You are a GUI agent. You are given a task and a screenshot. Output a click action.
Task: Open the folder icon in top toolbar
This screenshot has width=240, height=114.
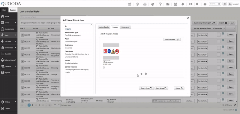click(x=168, y=4)
